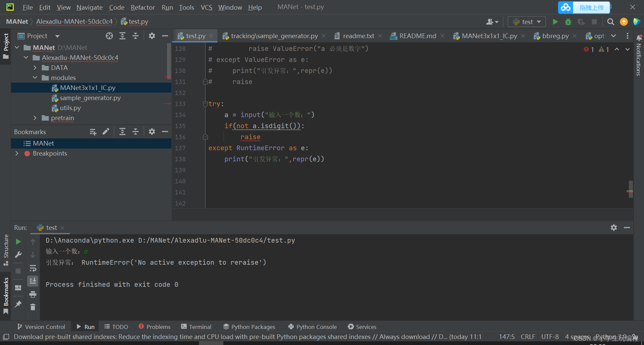Open the Refactor menu
Image resolution: width=644 pixels, height=345 pixels.
(143, 7)
